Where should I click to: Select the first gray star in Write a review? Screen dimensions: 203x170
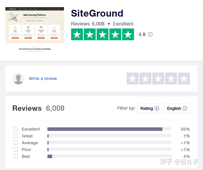(132, 78)
